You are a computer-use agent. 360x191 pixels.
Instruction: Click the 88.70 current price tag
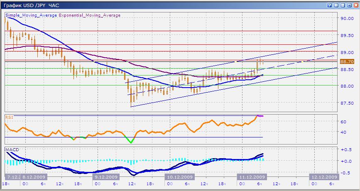[x=346, y=61]
